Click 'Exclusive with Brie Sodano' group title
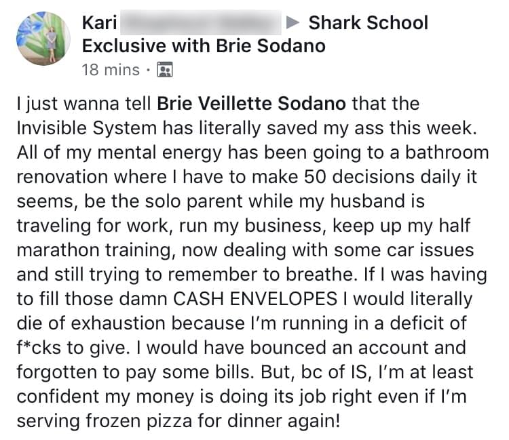Image resolution: width=509 pixels, height=440 pixels. pyautogui.click(x=204, y=46)
